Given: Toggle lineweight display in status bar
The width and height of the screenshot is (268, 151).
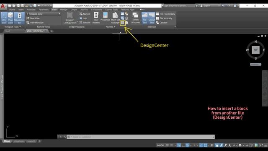Looking at the screenshot, I should pyautogui.click(x=212, y=146).
